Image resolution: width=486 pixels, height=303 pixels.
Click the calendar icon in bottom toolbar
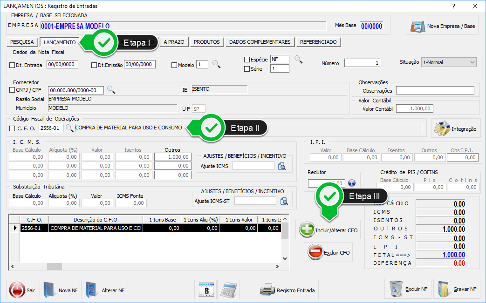click(x=205, y=290)
